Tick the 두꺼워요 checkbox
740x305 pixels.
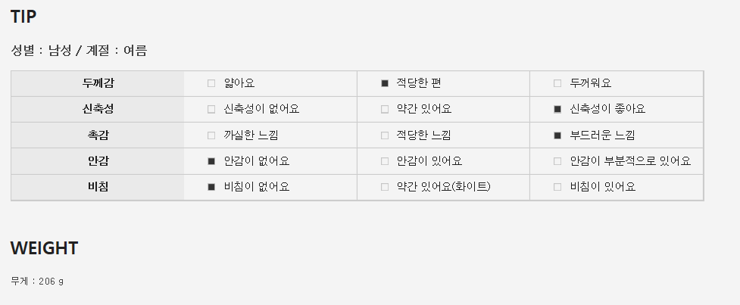click(x=557, y=83)
